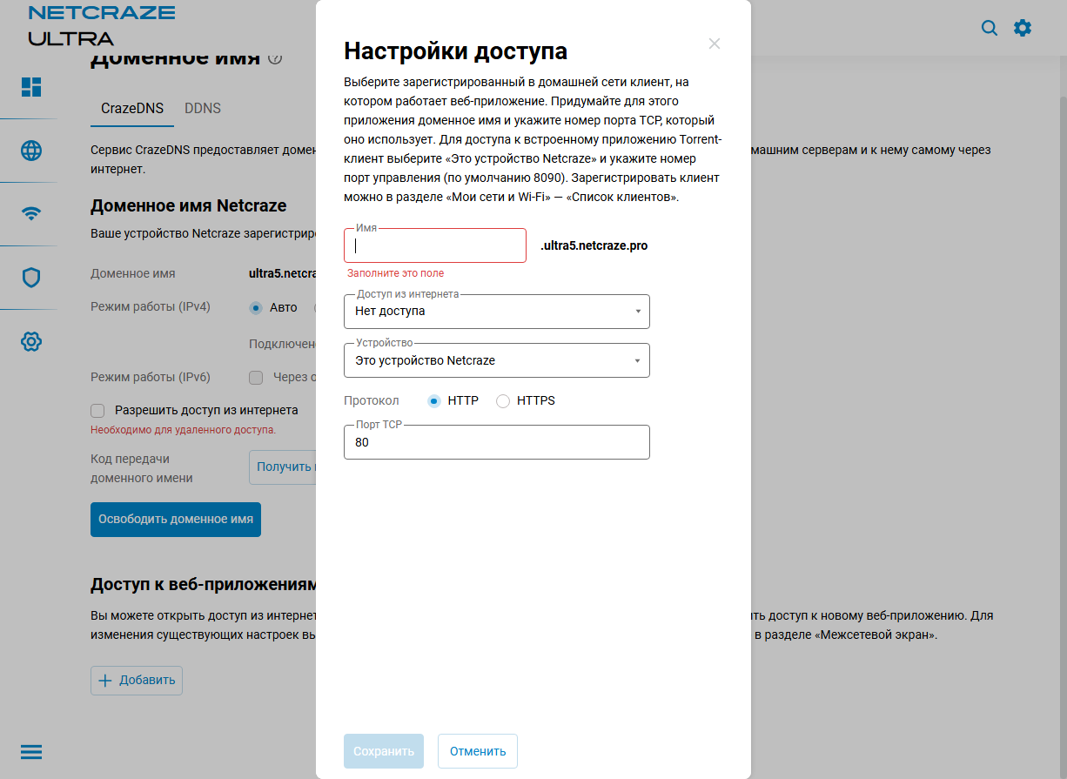Switch to the CrazeDNS tab

coord(132,109)
